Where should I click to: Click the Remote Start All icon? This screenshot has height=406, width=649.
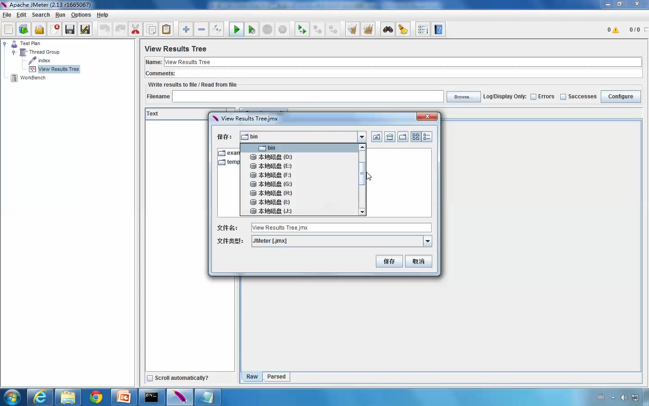point(302,30)
